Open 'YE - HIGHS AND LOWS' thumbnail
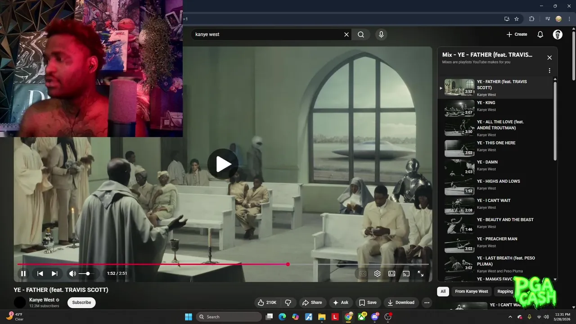This screenshot has height=324, width=576. (x=459, y=186)
